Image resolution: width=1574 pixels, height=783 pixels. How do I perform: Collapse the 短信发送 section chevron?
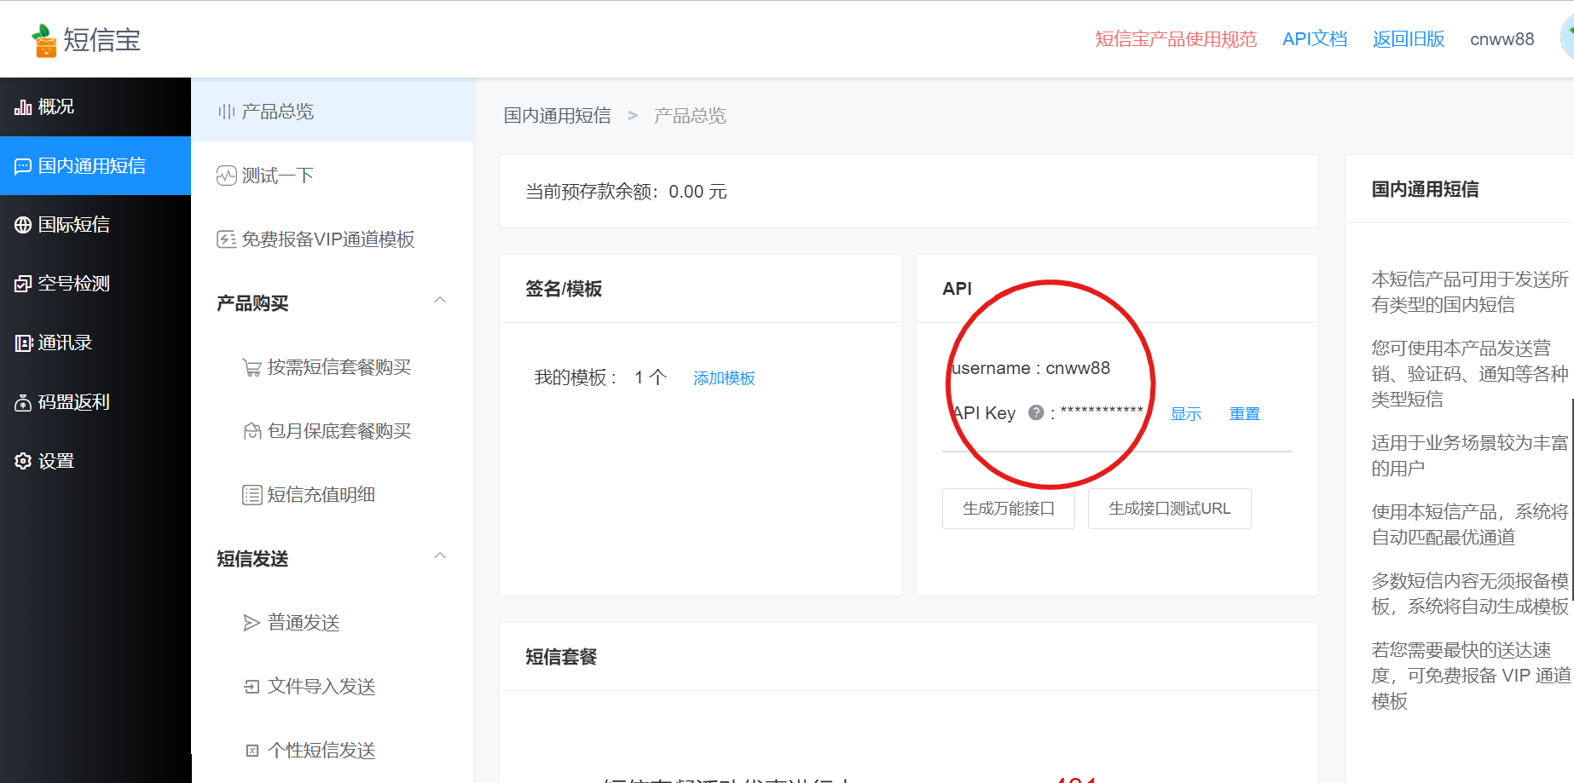tap(440, 556)
